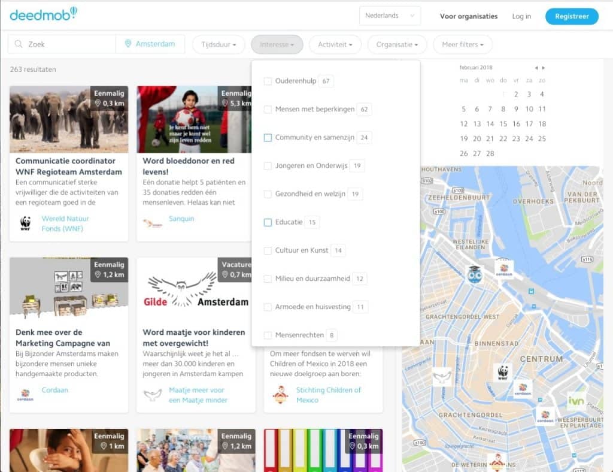Open the Cordaan organisation link
This screenshot has height=472, width=613.
click(54, 390)
